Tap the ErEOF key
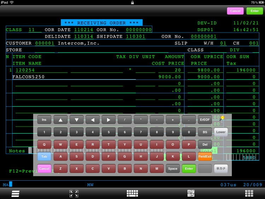 (x=205, y=120)
